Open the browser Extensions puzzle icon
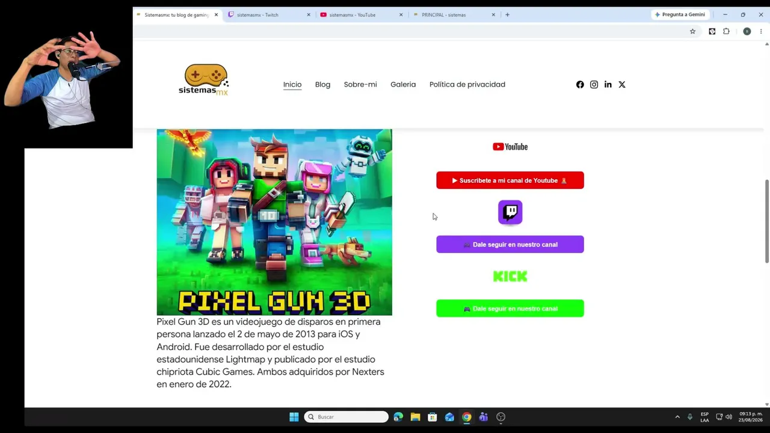The width and height of the screenshot is (770, 433). point(726,31)
